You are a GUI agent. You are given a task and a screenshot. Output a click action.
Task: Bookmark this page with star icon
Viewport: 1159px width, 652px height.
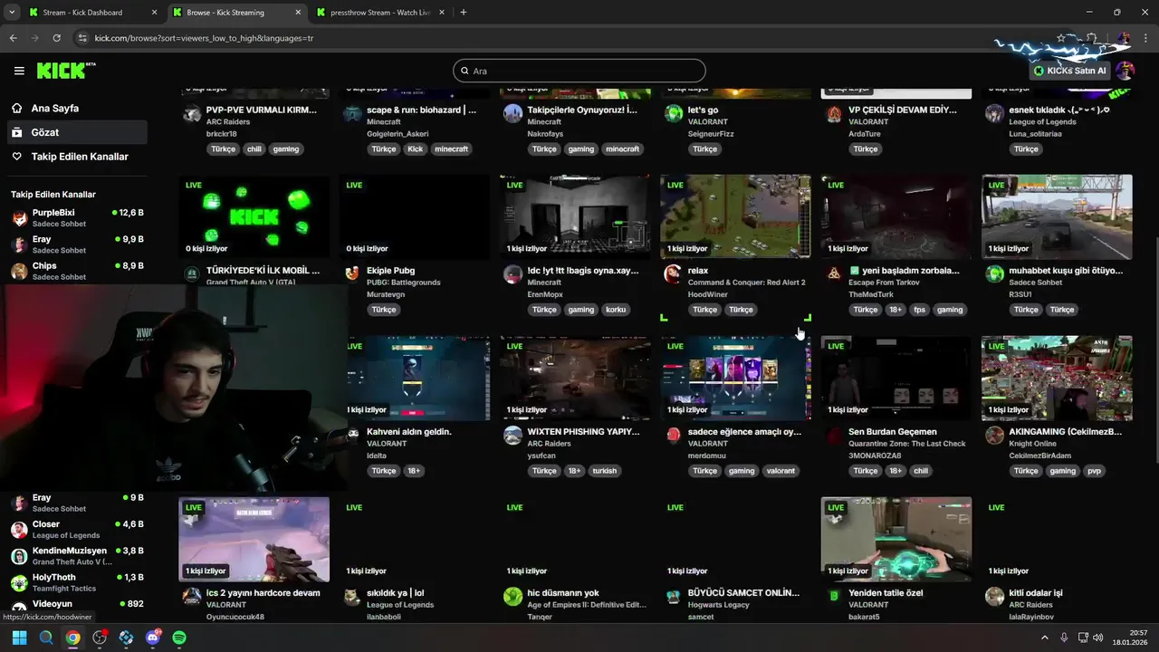[1061, 38]
